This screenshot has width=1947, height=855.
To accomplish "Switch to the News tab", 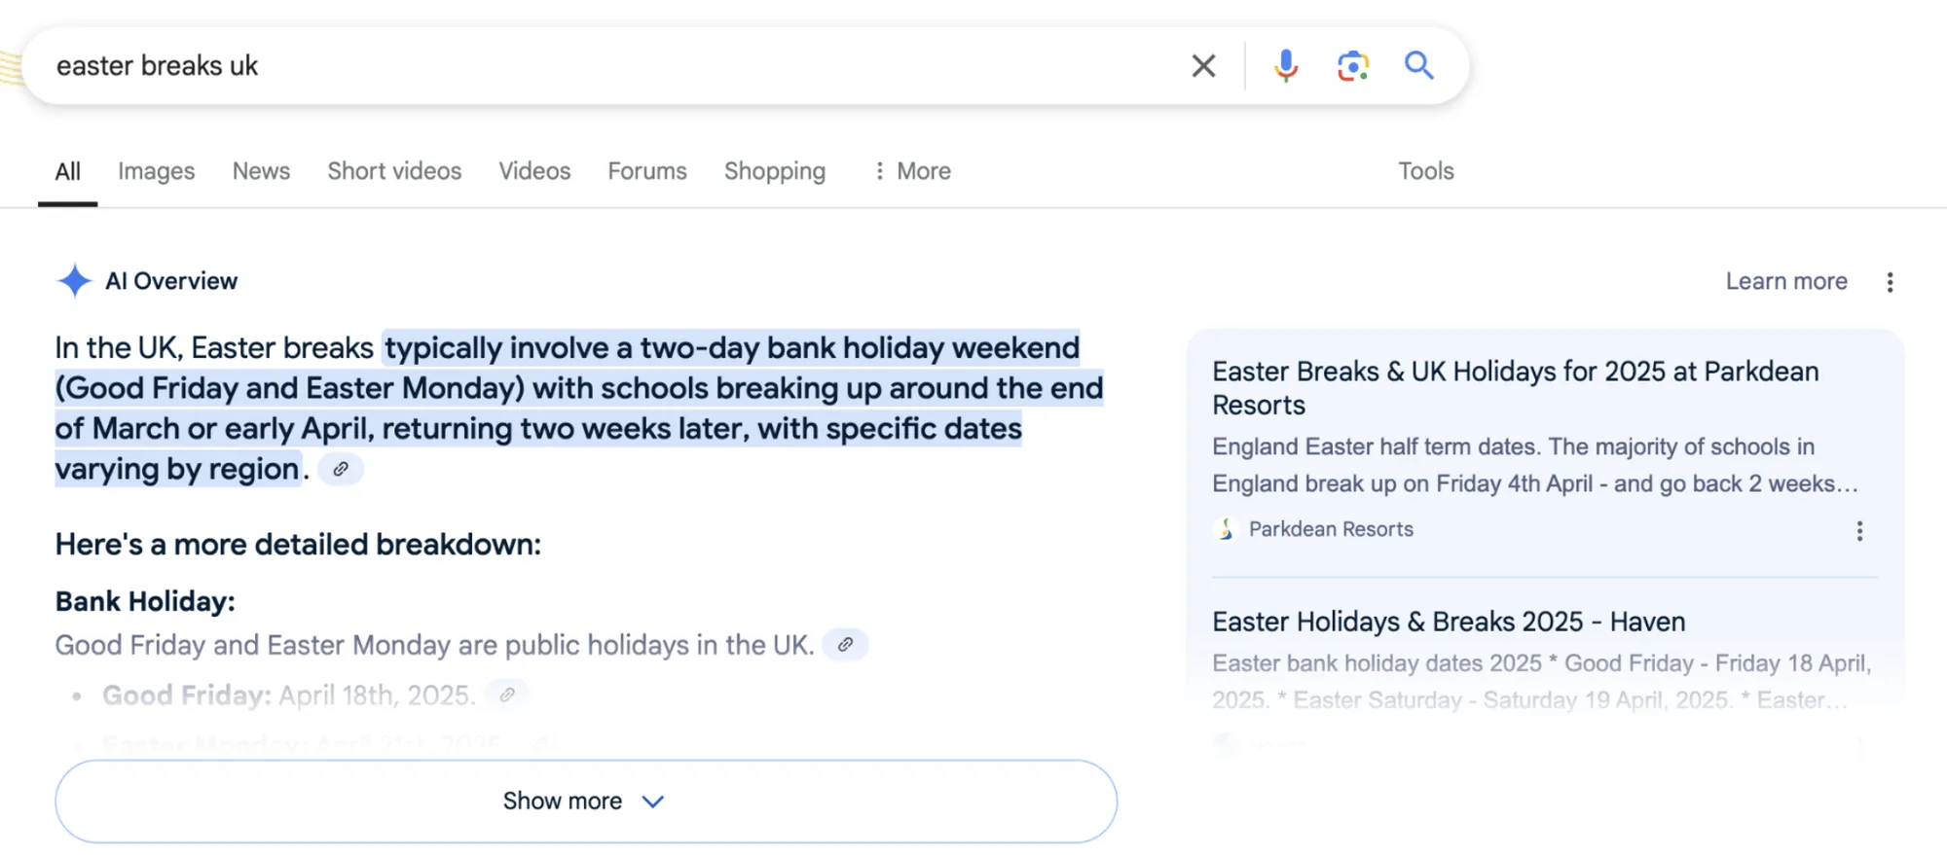I will [x=261, y=171].
